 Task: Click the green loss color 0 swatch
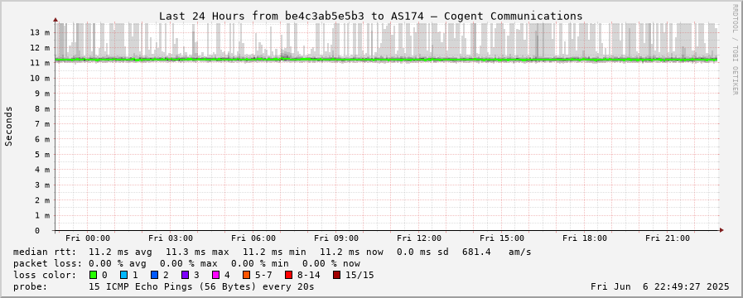pos(93,275)
